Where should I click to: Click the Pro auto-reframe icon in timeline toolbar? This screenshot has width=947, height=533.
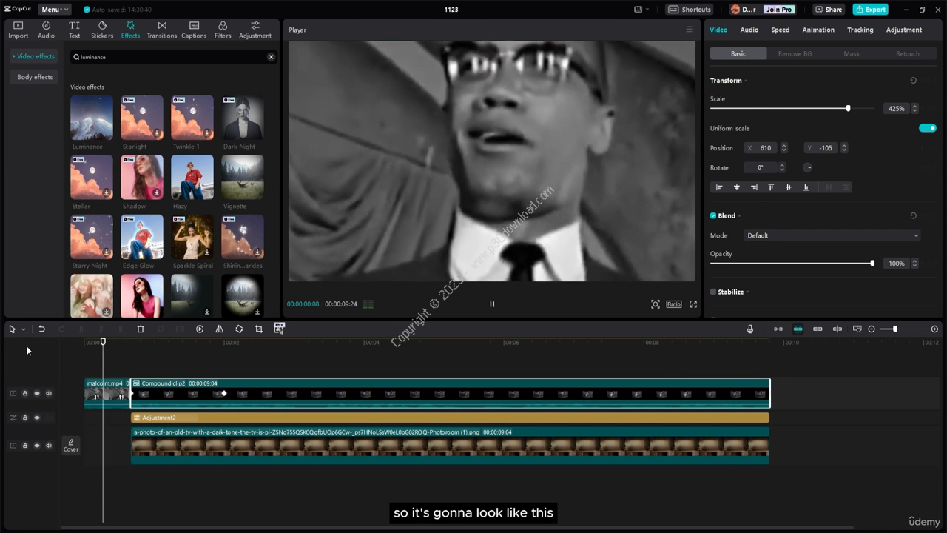(279, 329)
